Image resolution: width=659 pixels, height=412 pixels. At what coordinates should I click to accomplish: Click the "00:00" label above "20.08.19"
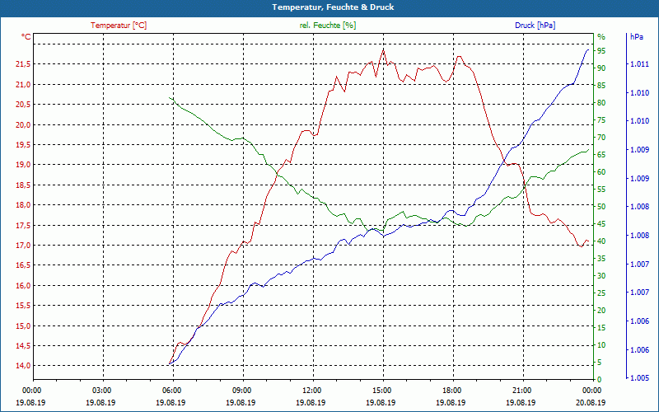(591, 391)
